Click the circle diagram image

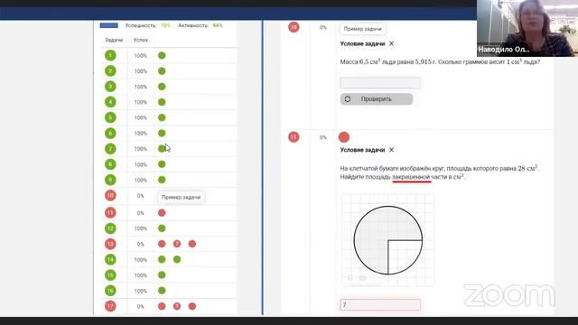[387, 240]
